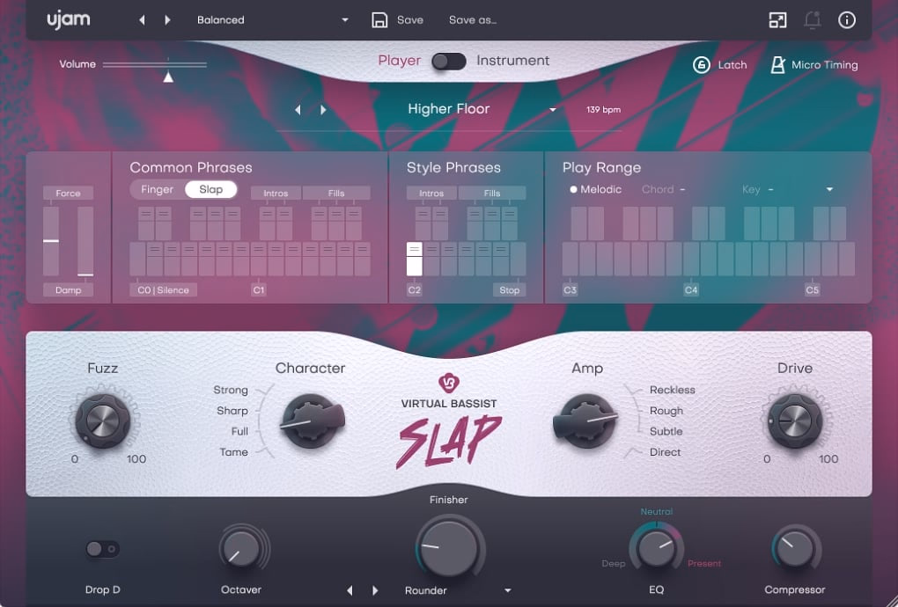Open the Balanced preset dropdown

coord(345,20)
